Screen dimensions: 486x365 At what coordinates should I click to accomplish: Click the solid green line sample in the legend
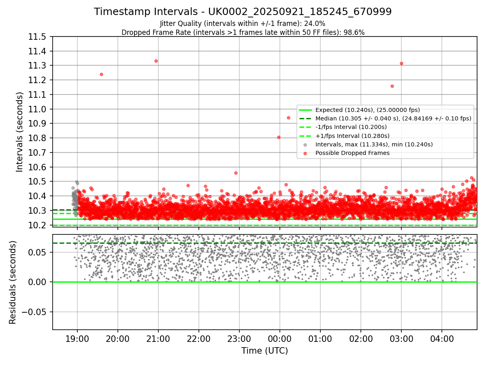pyautogui.click(x=305, y=110)
